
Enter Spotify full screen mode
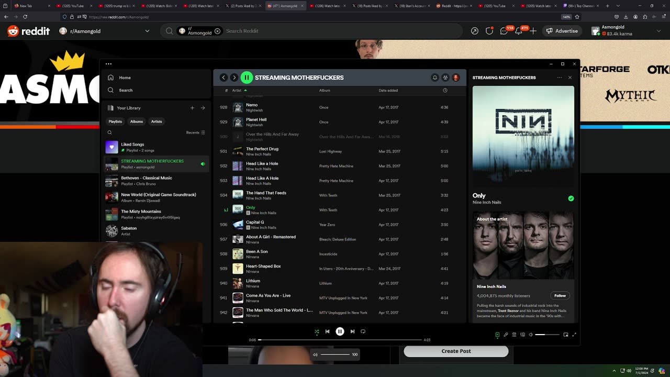[x=574, y=335]
